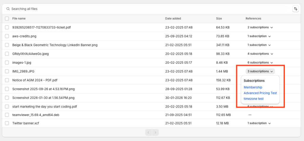
Task: Open the Advanced Pricing Test subscription
Action: coord(260,93)
